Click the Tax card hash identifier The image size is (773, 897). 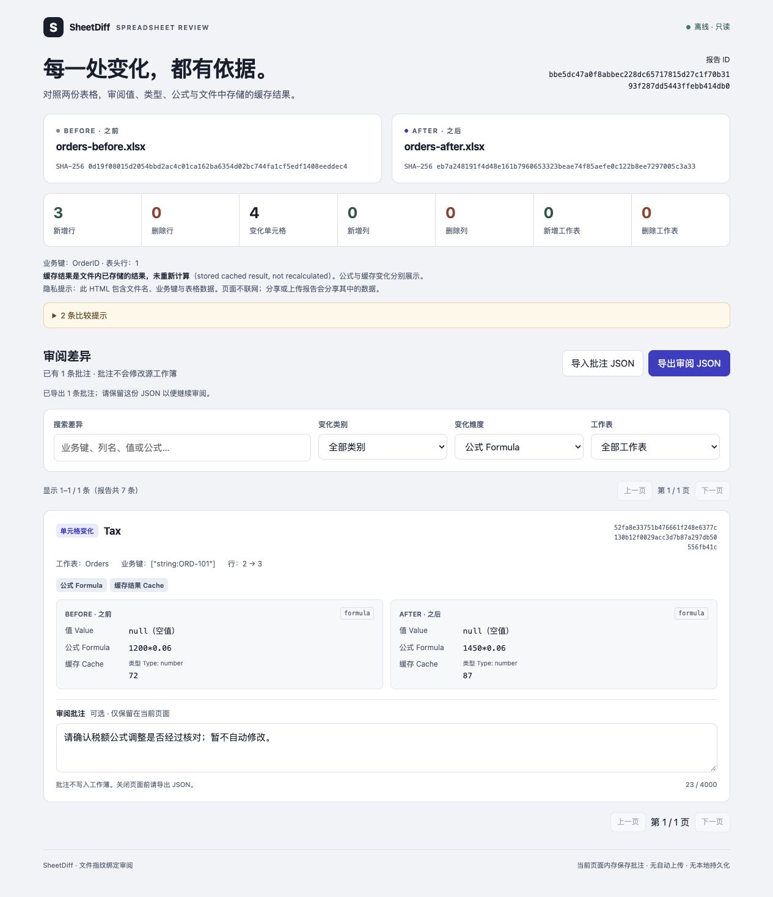(x=665, y=537)
